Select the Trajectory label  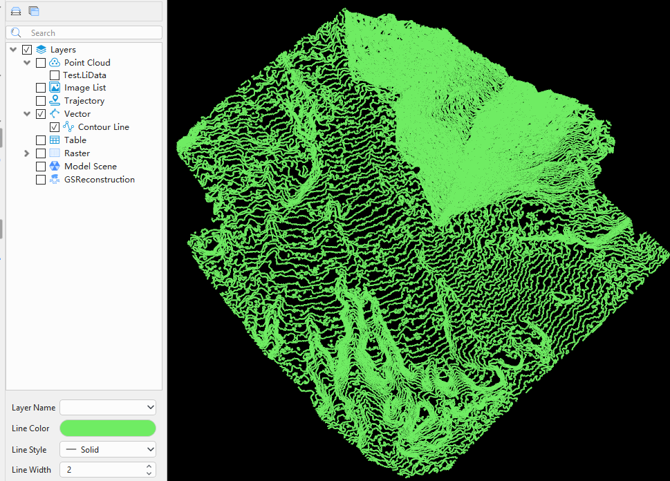pyautogui.click(x=84, y=101)
